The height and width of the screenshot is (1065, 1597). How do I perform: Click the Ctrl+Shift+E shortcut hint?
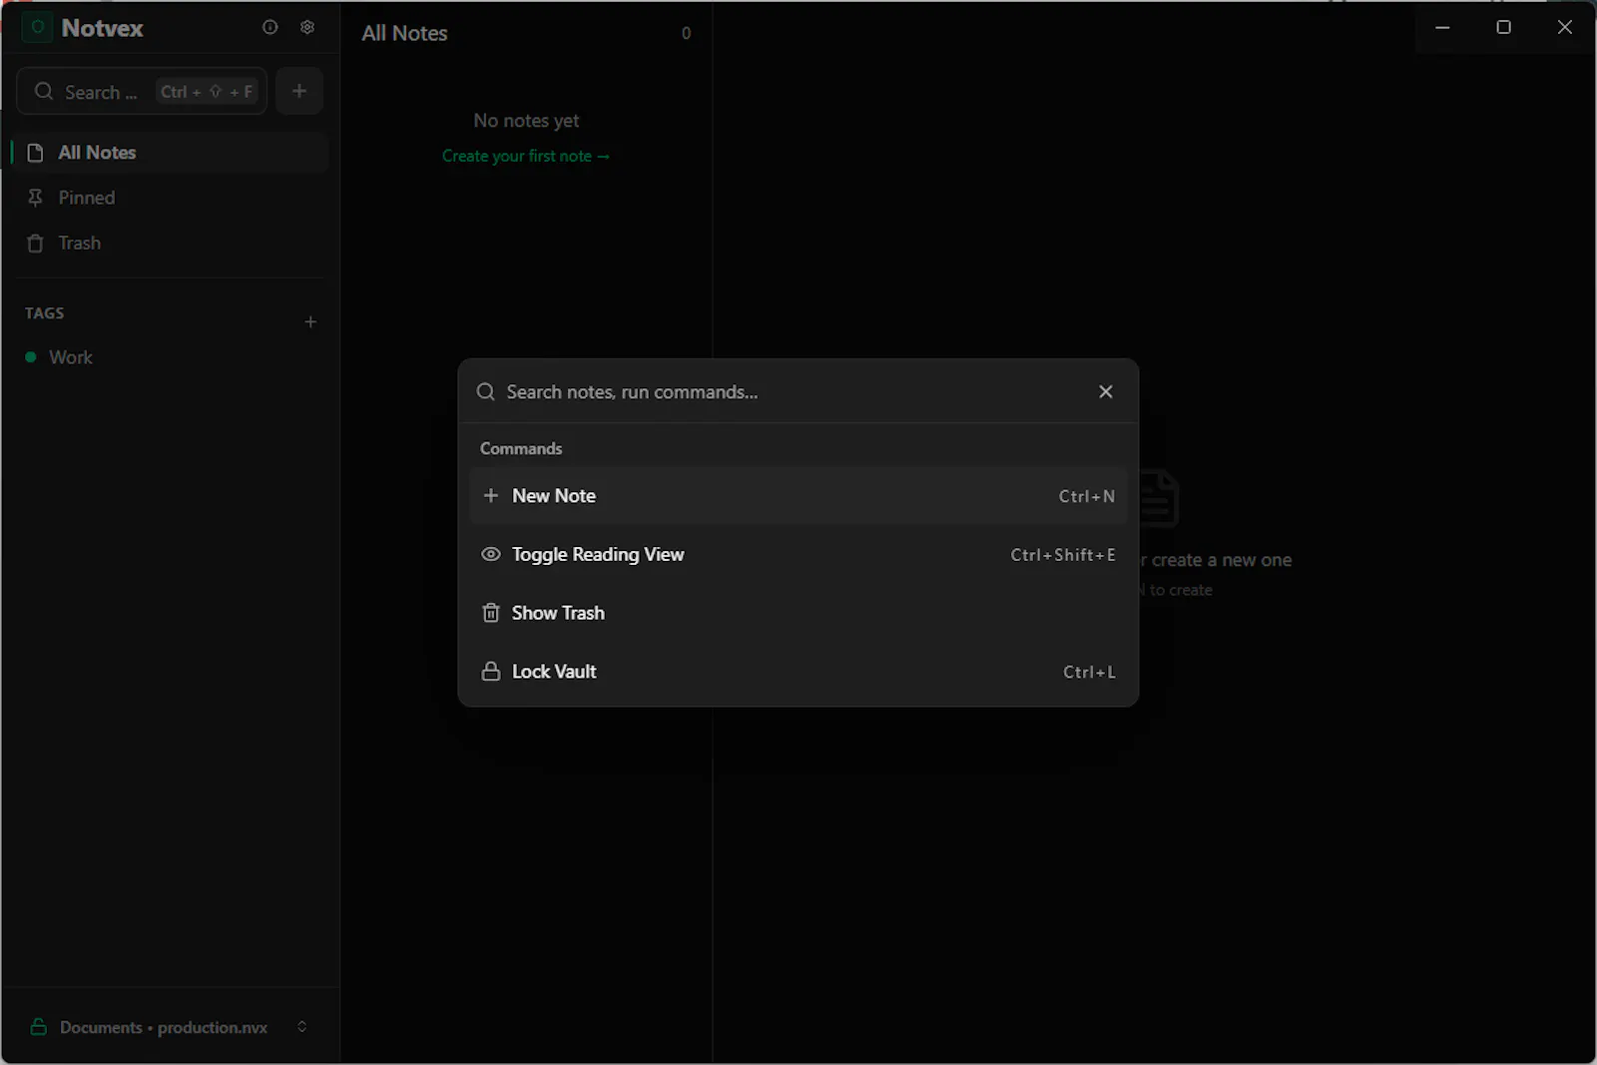[1063, 555]
